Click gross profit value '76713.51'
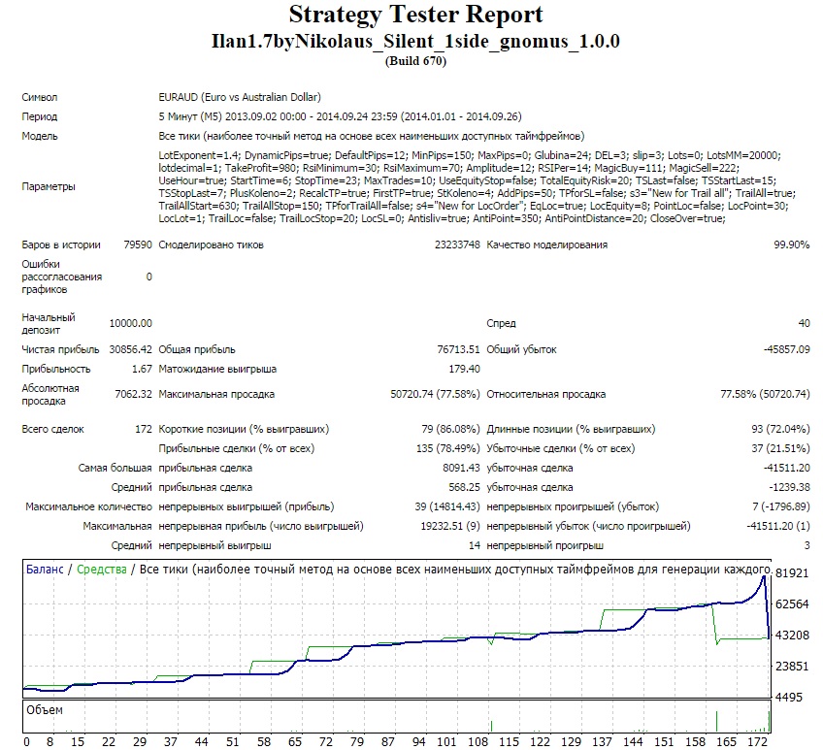The height and width of the screenshot is (750, 823). pos(458,349)
